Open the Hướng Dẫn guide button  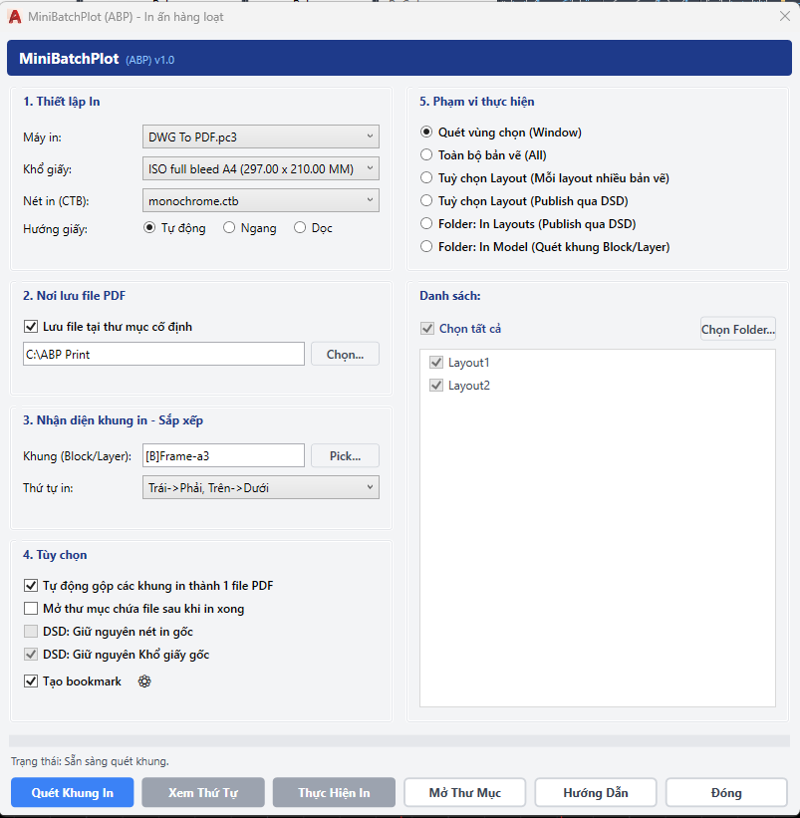click(x=596, y=792)
